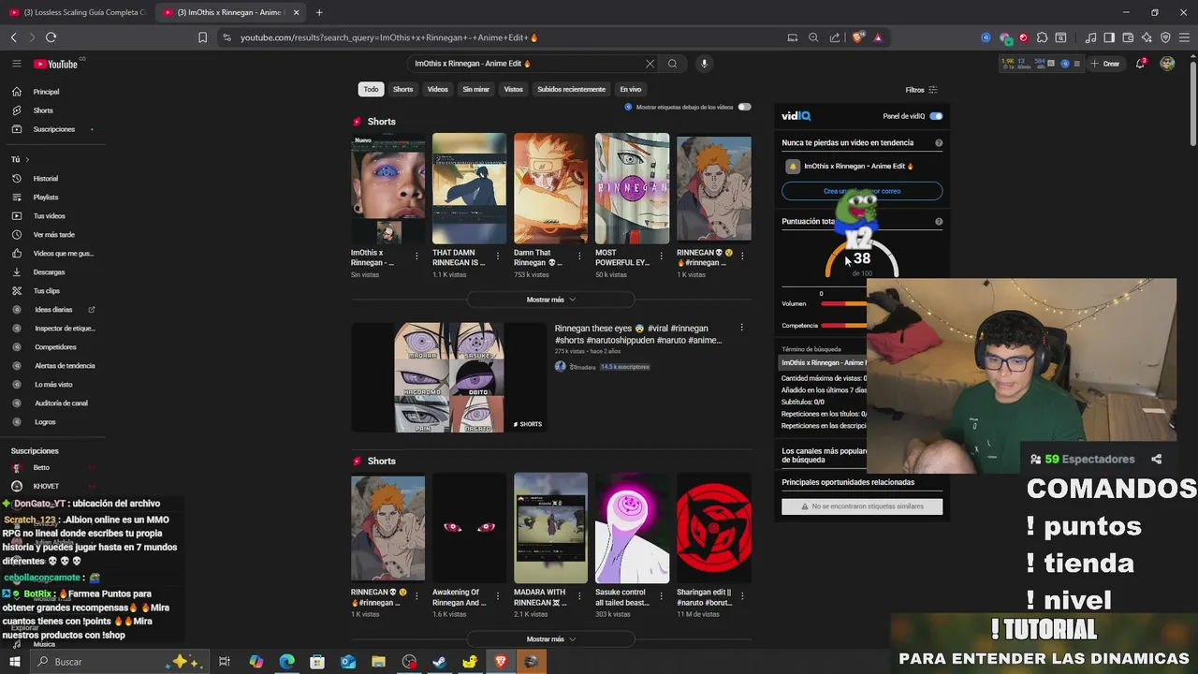This screenshot has width=1198, height=674.
Task: Expand the Tú section chevron
Action: point(27,159)
